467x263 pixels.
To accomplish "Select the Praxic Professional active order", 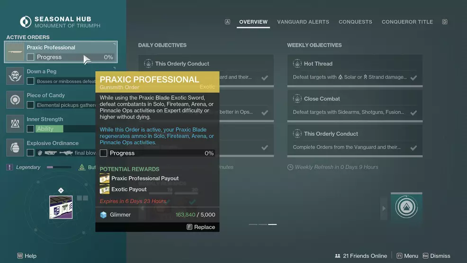I will pyautogui.click(x=61, y=52).
